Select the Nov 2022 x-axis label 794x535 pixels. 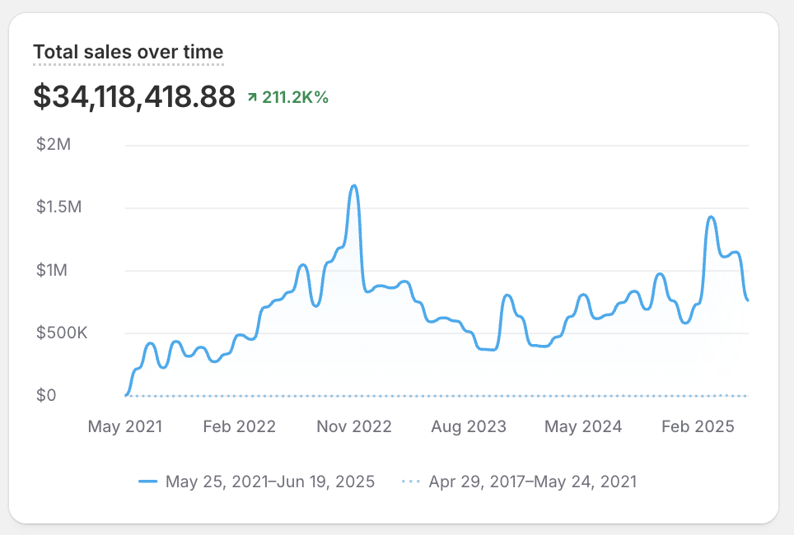[355, 426]
